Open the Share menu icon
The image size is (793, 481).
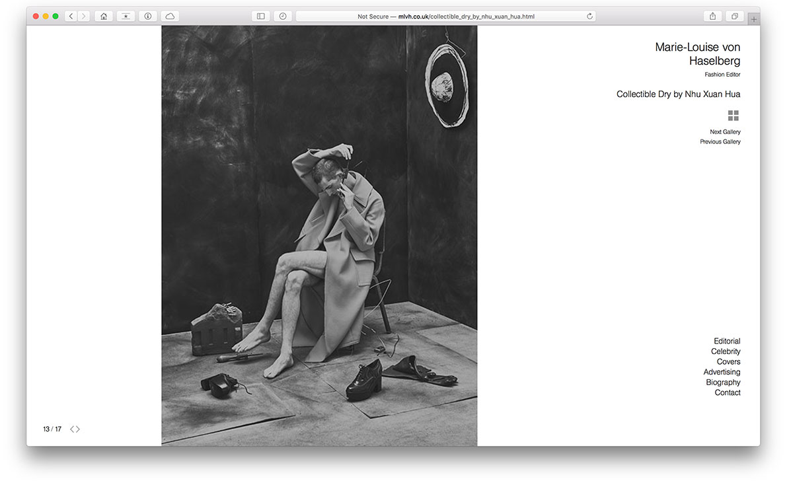(x=712, y=16)
